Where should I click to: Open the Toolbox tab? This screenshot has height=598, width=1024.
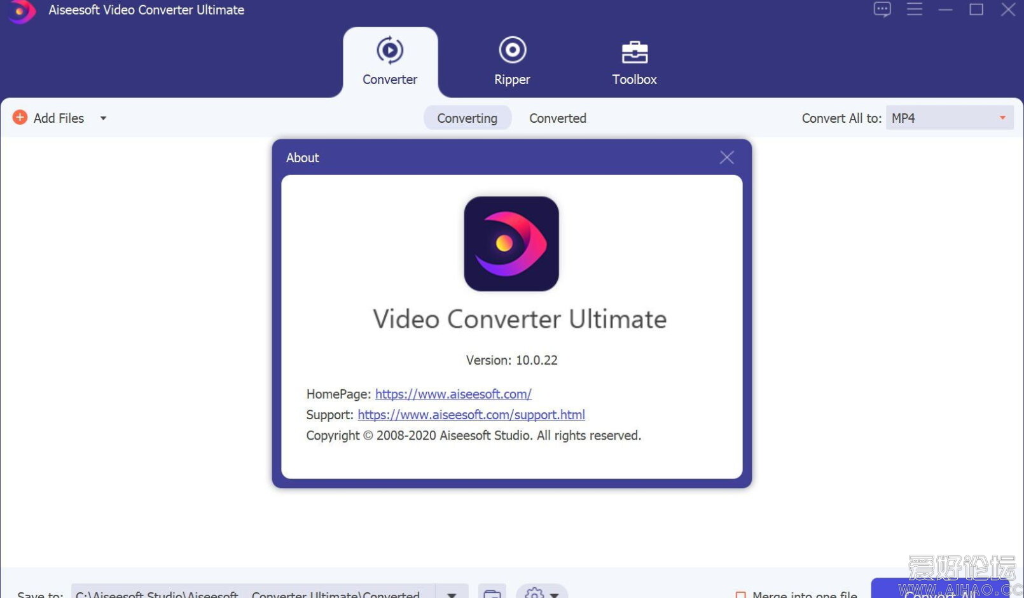click(634, 62)
